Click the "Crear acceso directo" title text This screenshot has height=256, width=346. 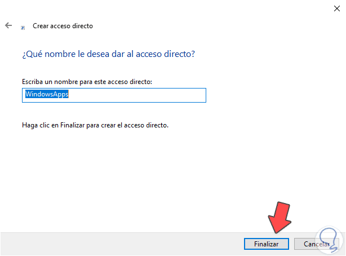pyautogui.click(x=63, y=26)
